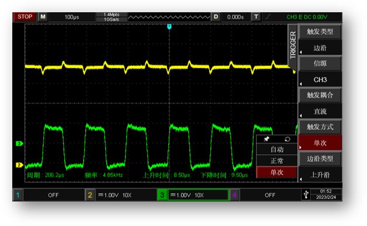Select the M timebase label
The image size is (367, 226).
click(43, 17)
